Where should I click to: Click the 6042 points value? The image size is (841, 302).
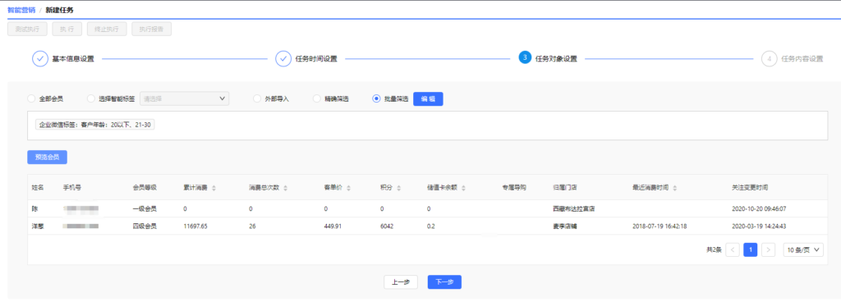pos(387,226)
